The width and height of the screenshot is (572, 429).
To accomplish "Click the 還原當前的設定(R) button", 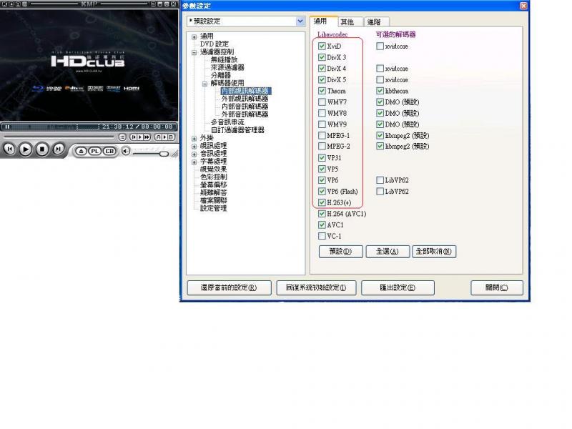I will [x=229, y=287].
